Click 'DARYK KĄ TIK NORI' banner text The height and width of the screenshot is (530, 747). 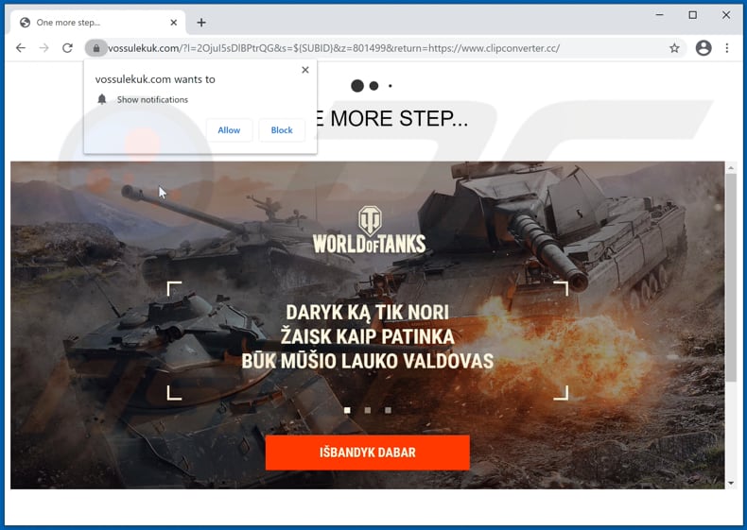[x=367, y=313]
